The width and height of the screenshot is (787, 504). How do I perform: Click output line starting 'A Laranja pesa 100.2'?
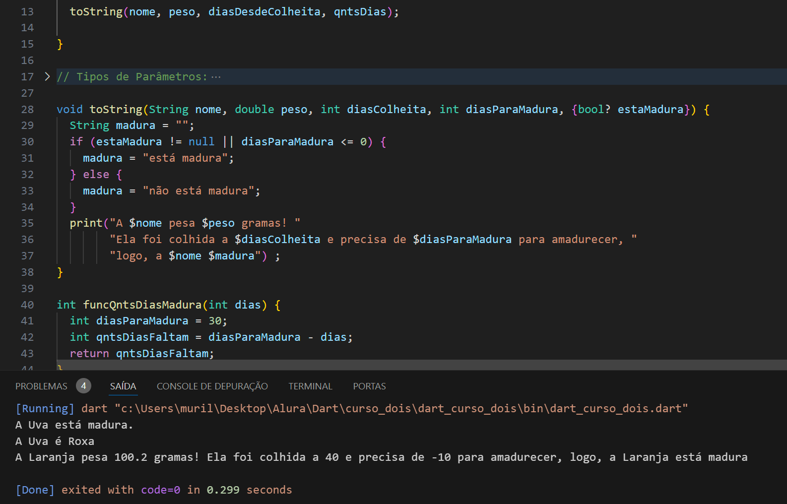pos(381,457)
